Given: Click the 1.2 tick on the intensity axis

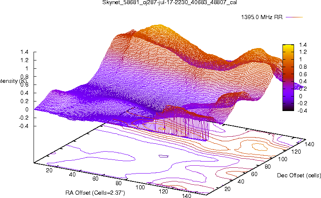Looking at the screenshot, I should [24, 60].
